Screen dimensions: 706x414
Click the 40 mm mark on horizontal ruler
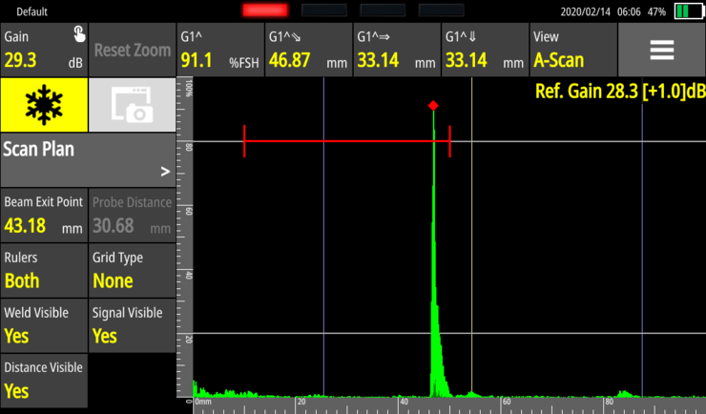[x=404, y=402]
